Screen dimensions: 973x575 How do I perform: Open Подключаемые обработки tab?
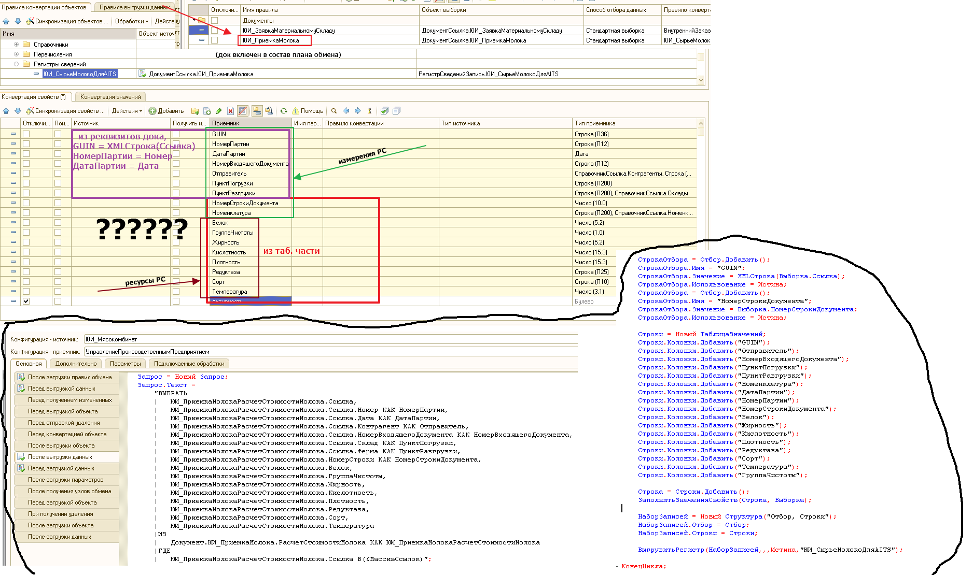(189, 364)
